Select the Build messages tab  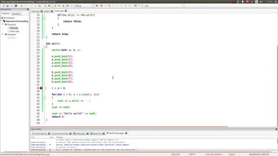pyautogui.click(x=116, y=133)
